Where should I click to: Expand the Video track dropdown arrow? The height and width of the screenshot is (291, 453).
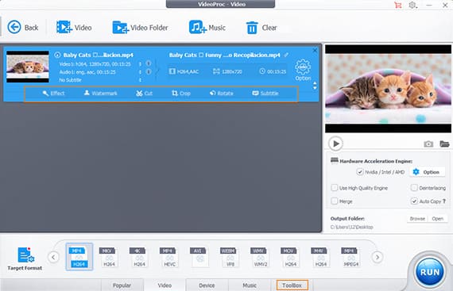coord(140,64)
